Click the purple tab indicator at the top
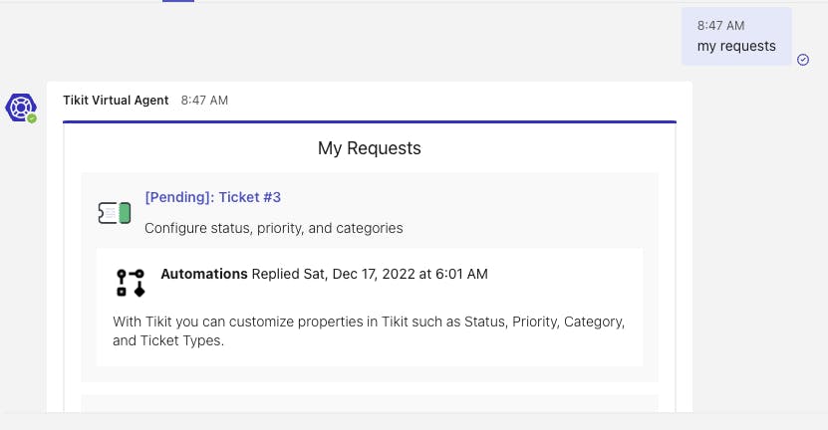The image size is (828, 430). [x=178, y=1]
